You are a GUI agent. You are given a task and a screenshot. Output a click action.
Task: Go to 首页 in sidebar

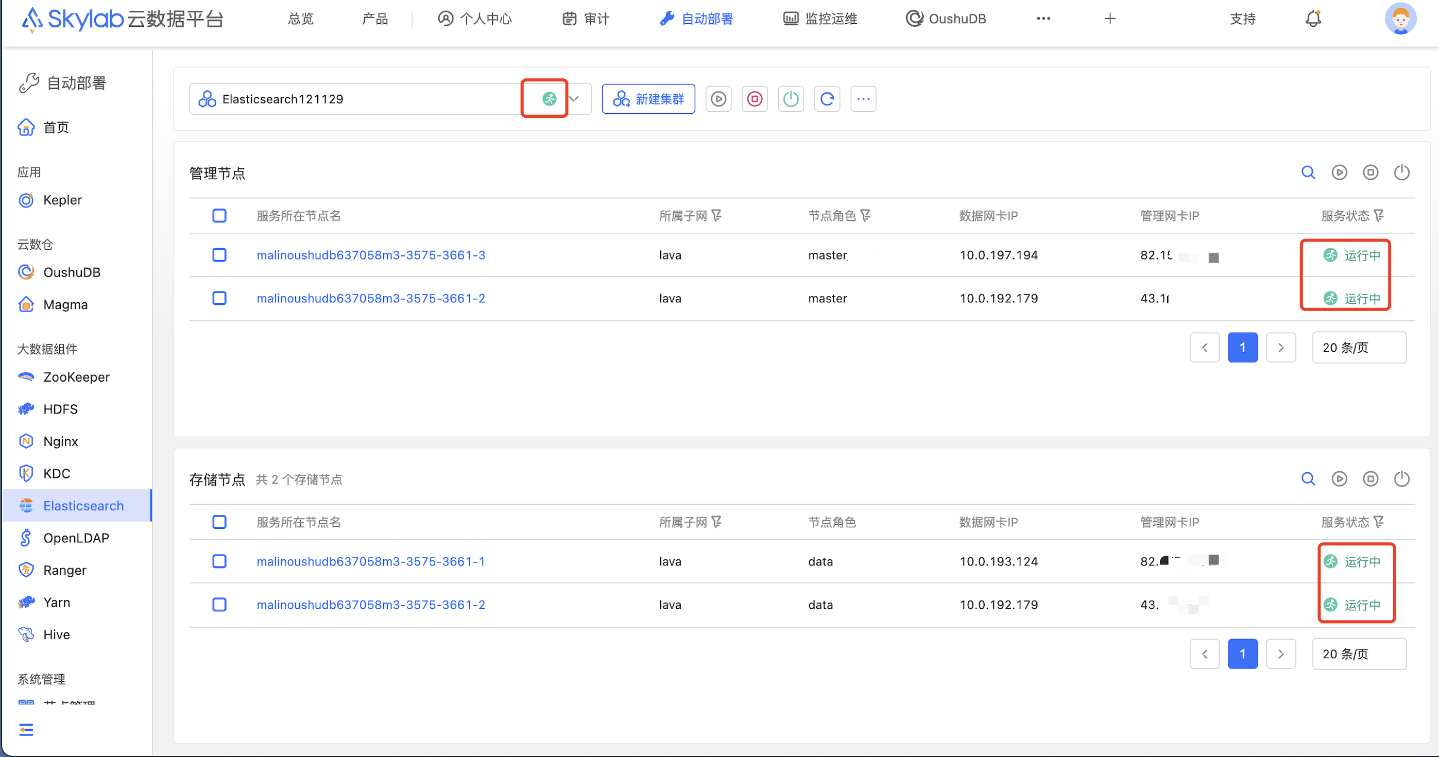(x=44, y=127)
